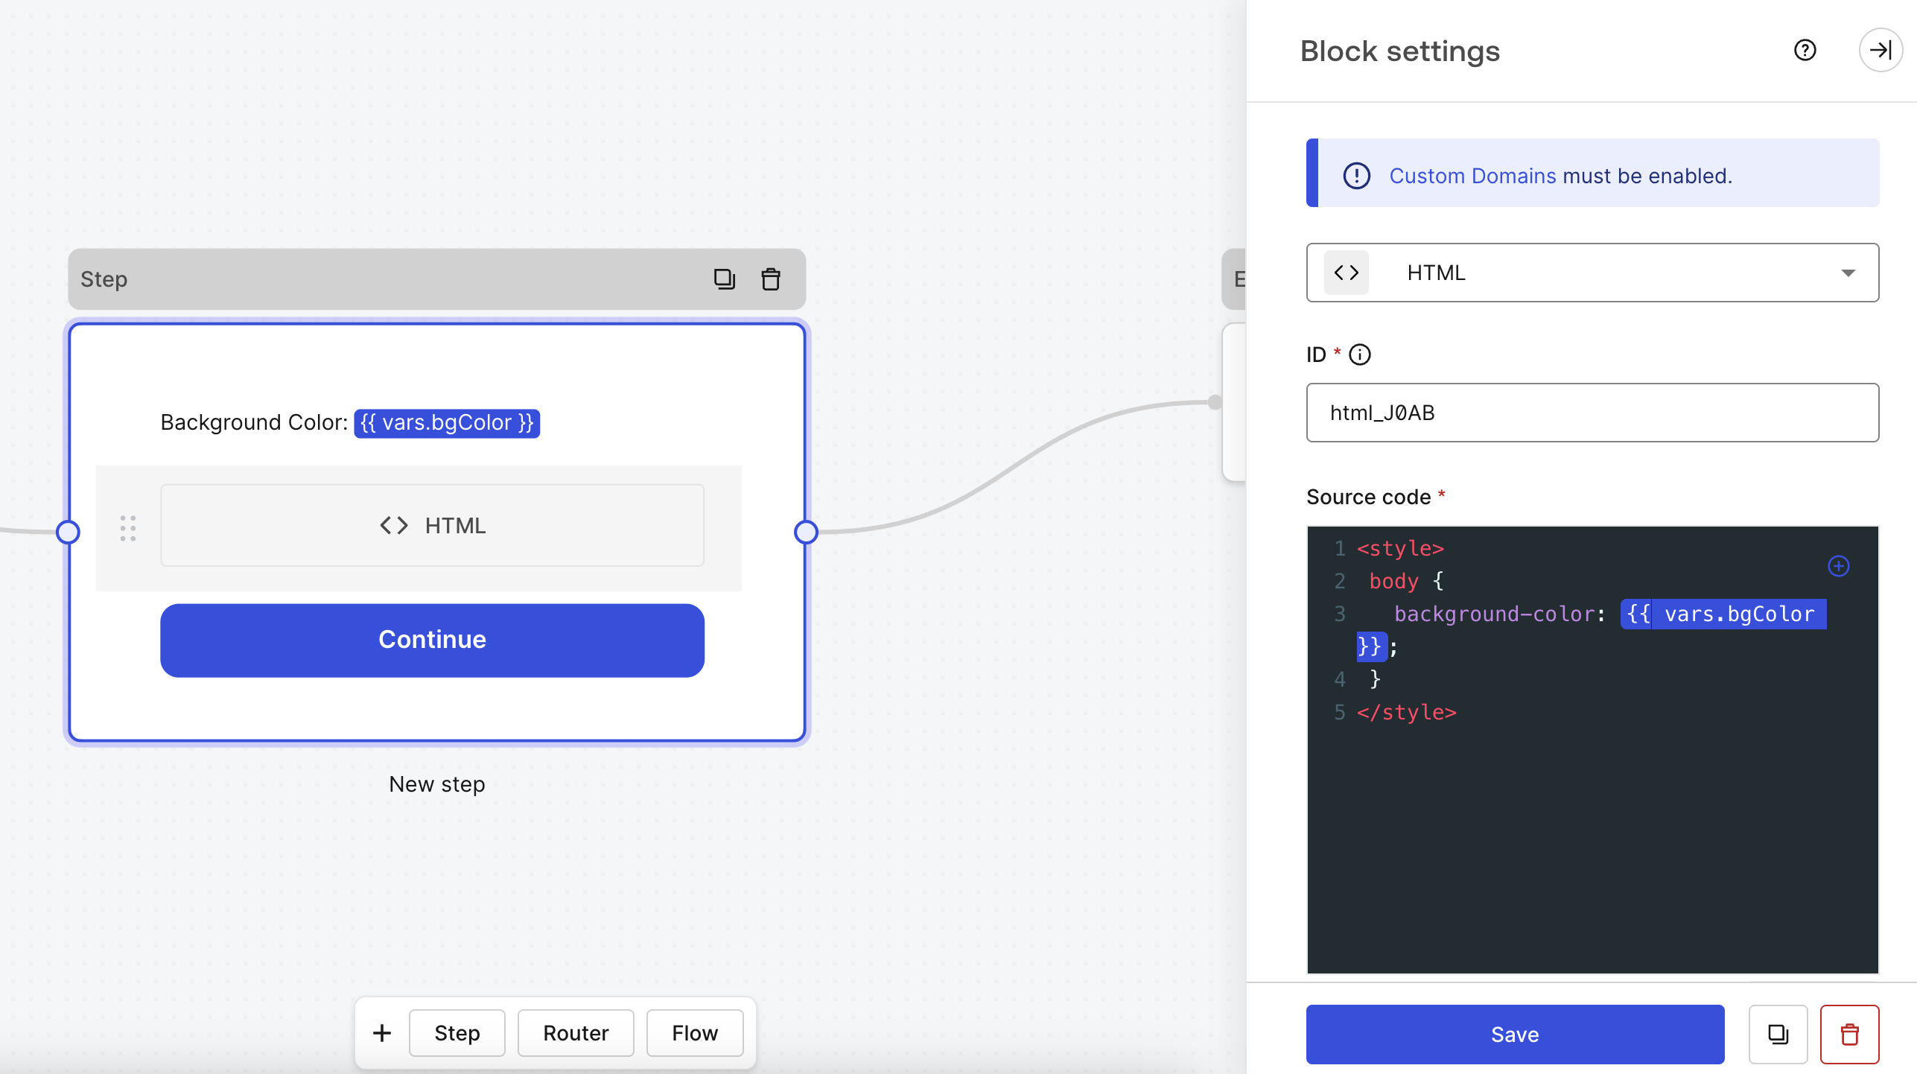
Task: Click inside the source code editor
Action: (1592, 749)
